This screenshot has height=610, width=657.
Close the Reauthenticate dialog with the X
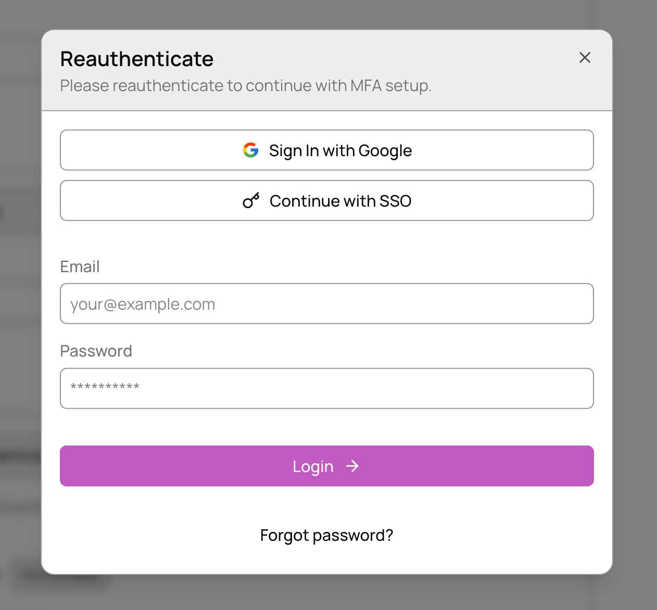[585, 58]
